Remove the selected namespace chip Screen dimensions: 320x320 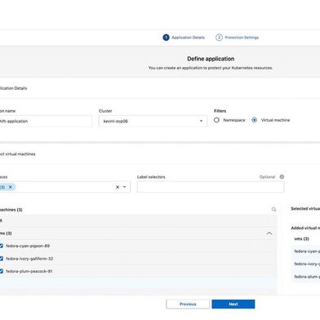11,187
